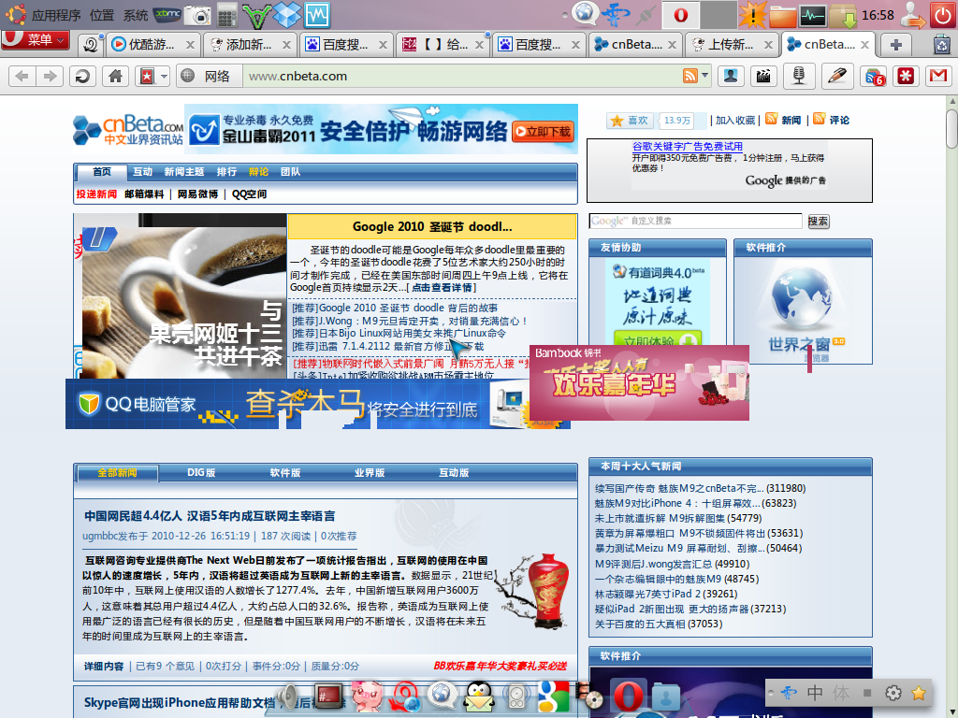Click the Google custom search input field

point(695,222)
